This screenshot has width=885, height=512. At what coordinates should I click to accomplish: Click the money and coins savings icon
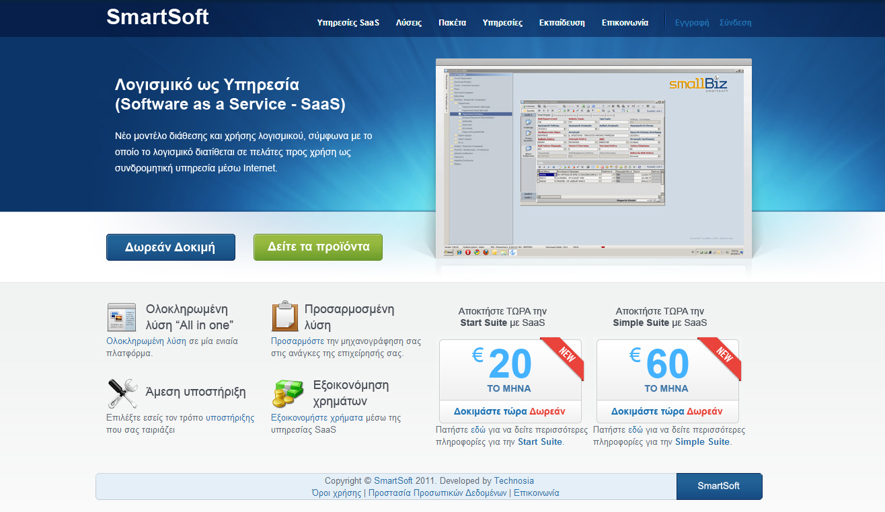[x=288, y=393]
